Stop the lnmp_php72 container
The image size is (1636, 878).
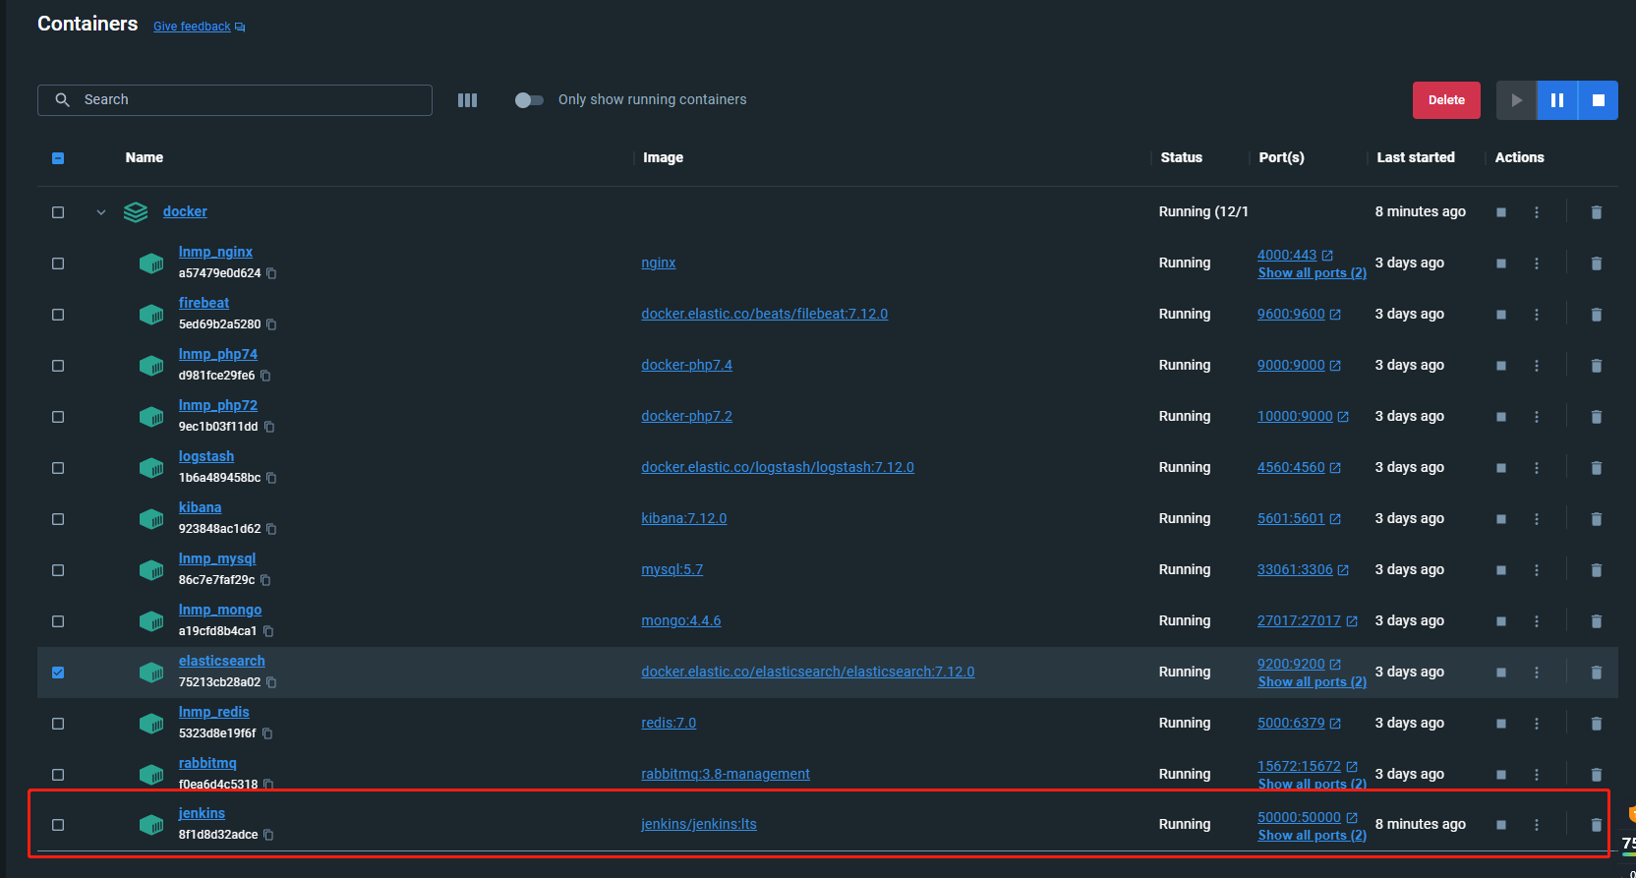click(x=1501, y=417)
